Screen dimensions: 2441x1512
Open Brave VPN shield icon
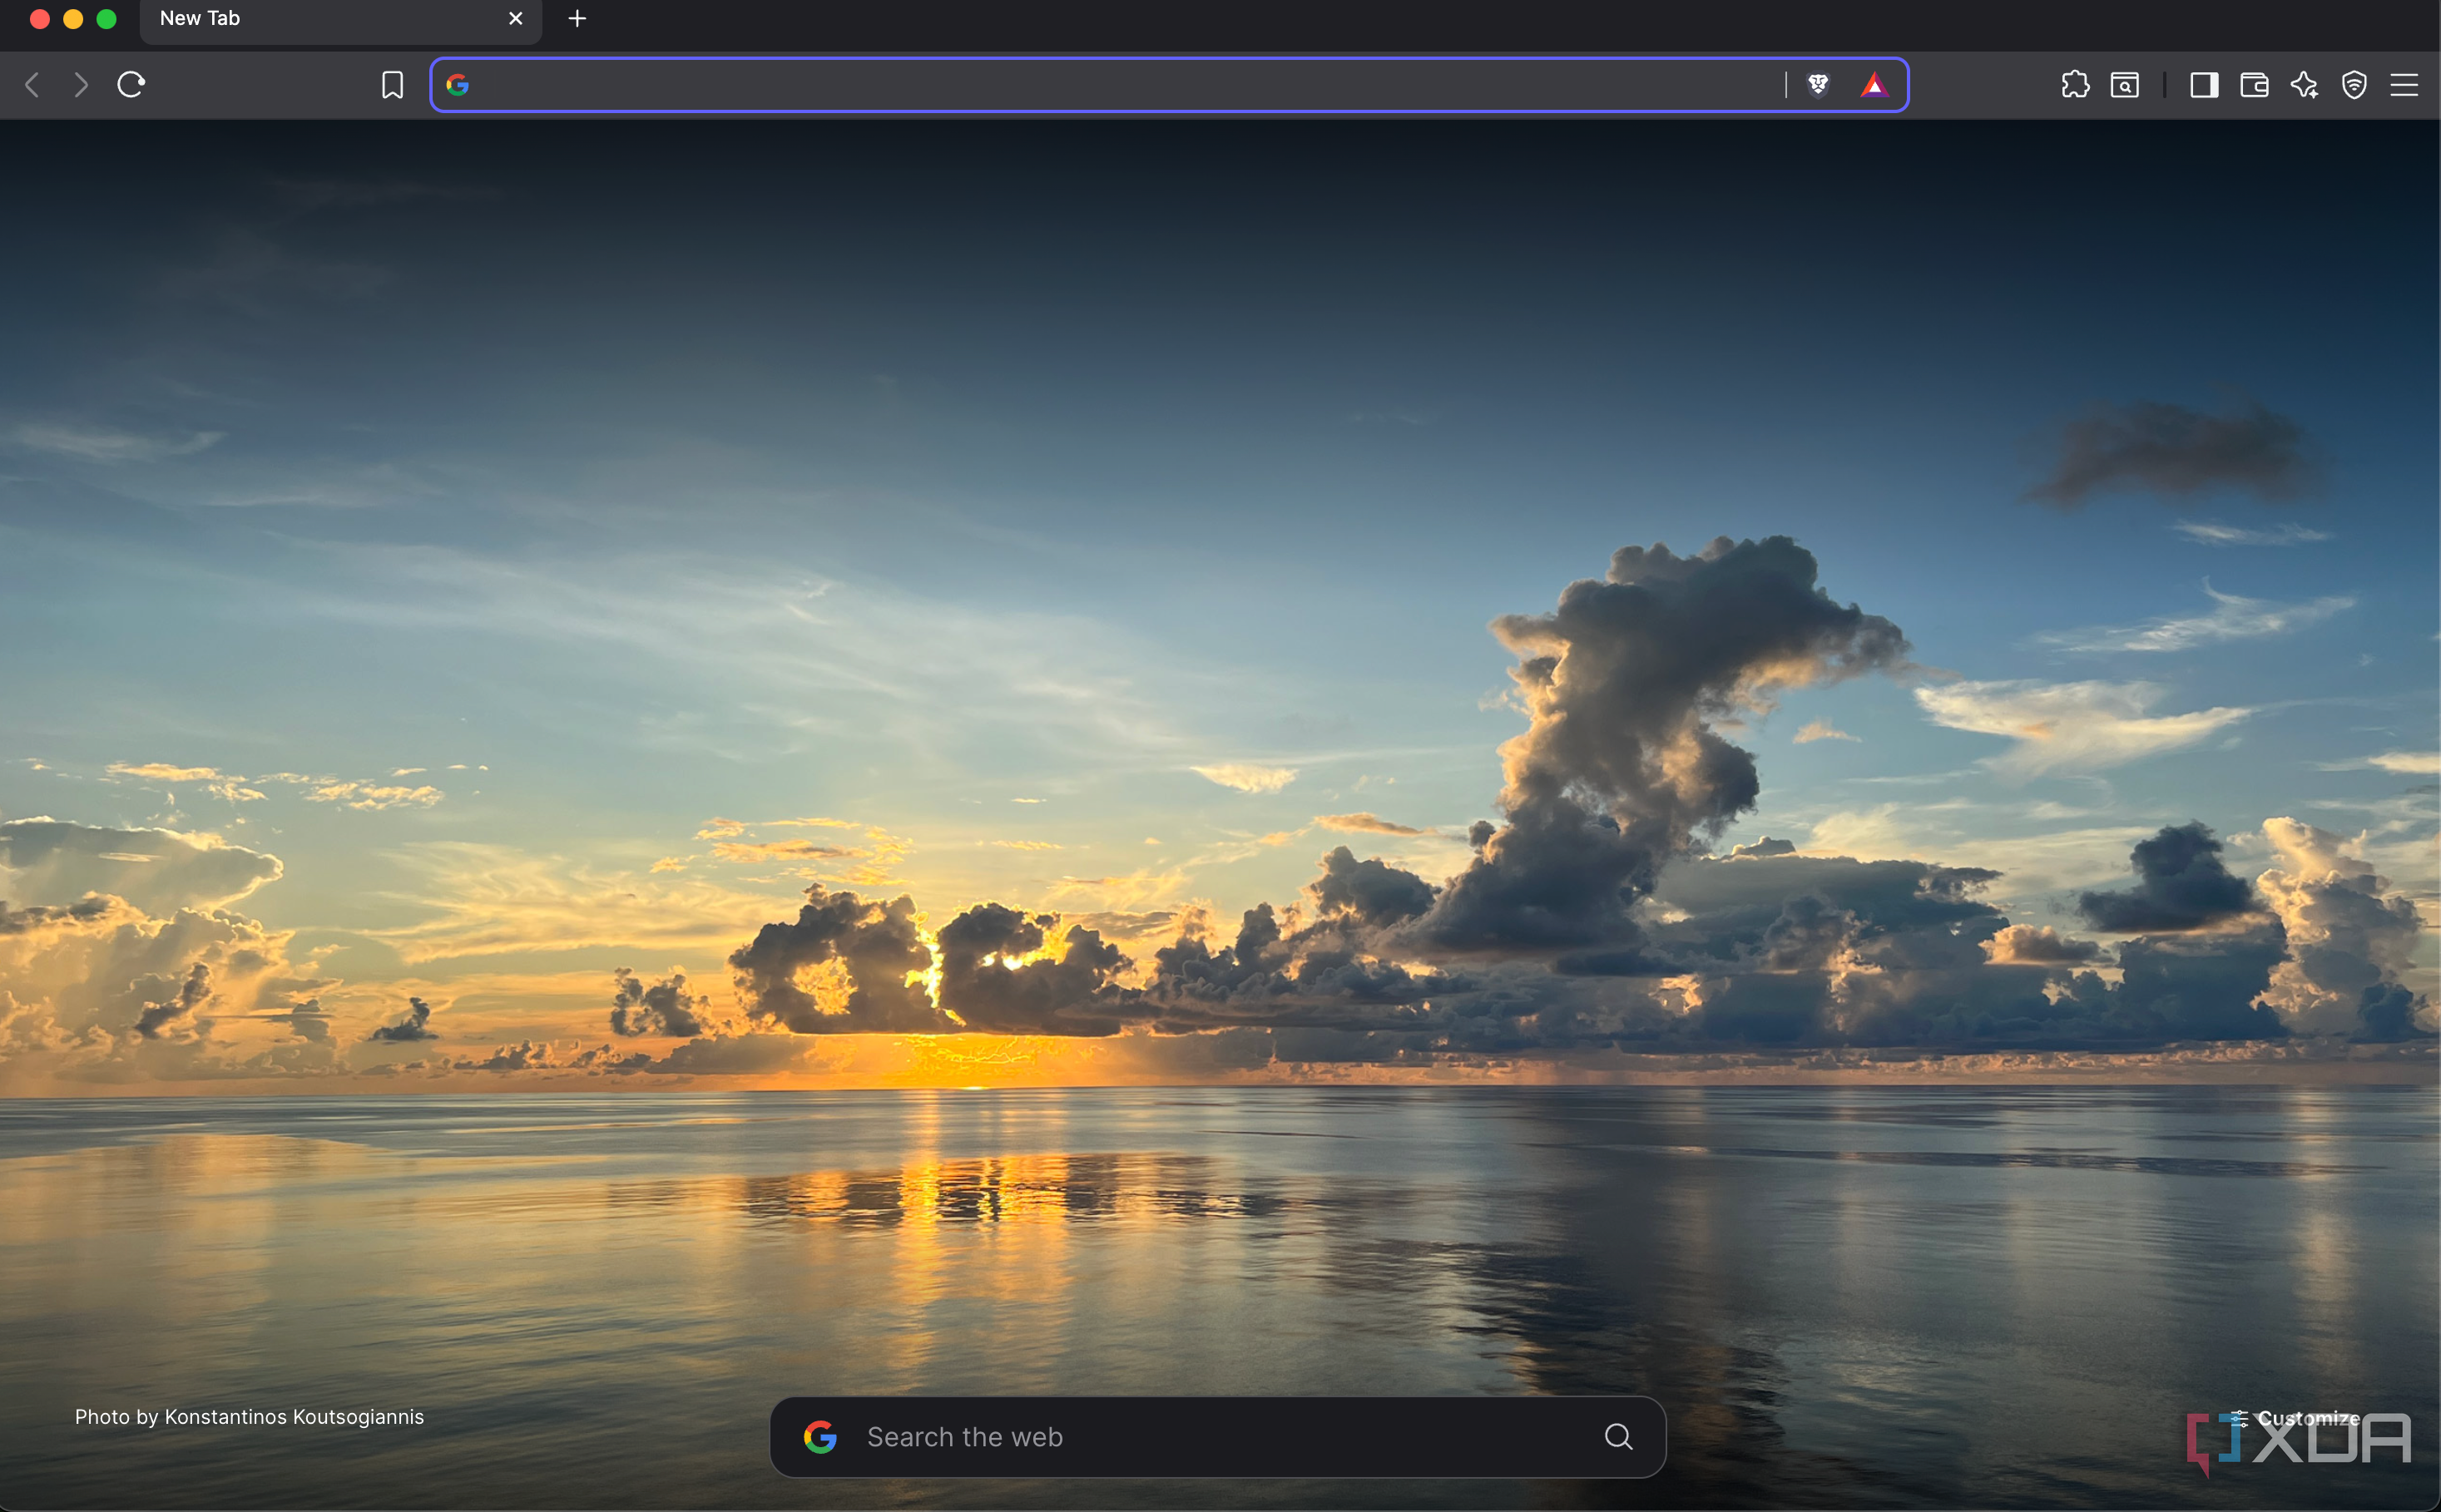point(2354,85)
